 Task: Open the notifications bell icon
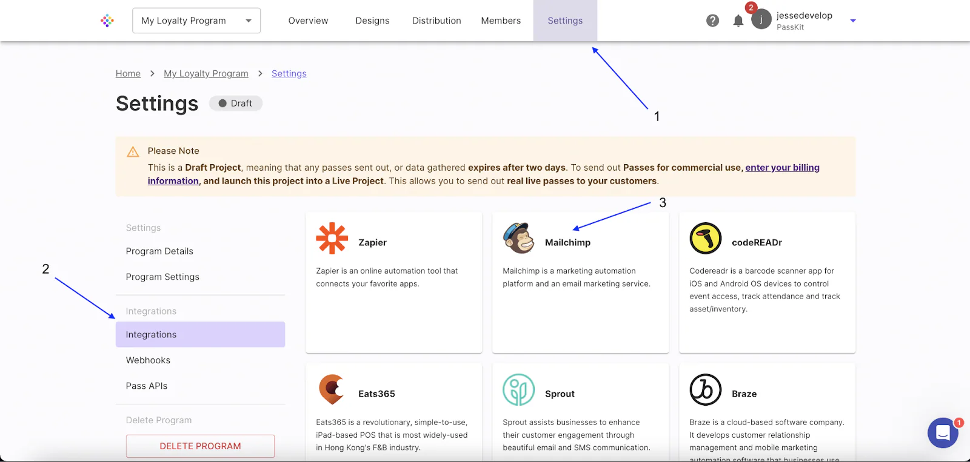[x=738, y=21]
